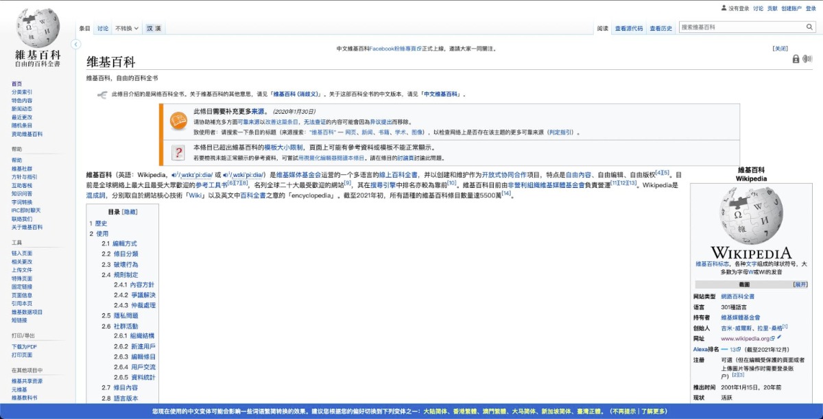The image size is (823, 419).
Task: Collapse the sidebar with the round arrow button
Action: coord(76,45)
